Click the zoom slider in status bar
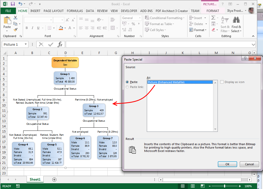The image size is (263, 189). click(225, 186)
